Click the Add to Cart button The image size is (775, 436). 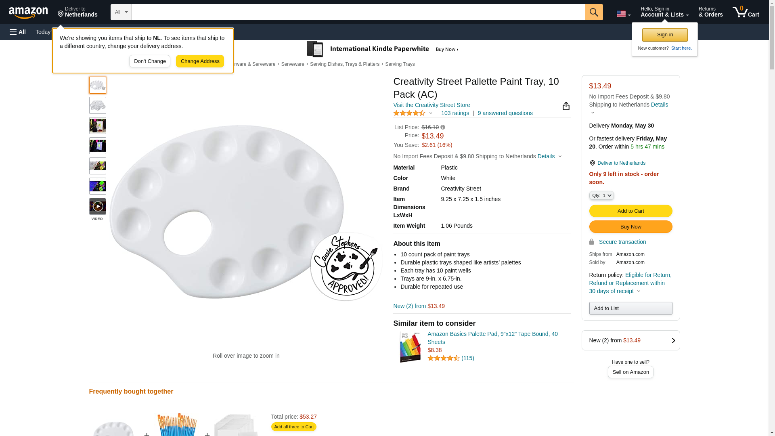[x=630, y=211]
